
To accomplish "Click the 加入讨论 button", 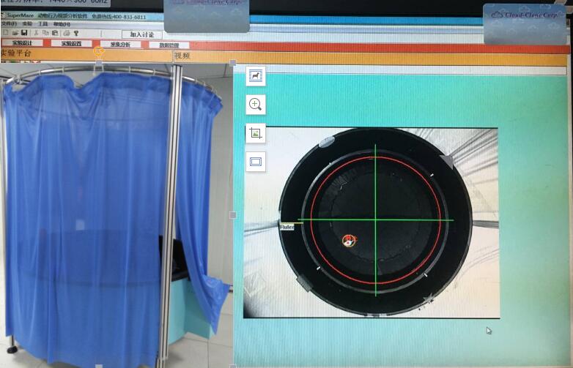I will click(x=142, y=34).
